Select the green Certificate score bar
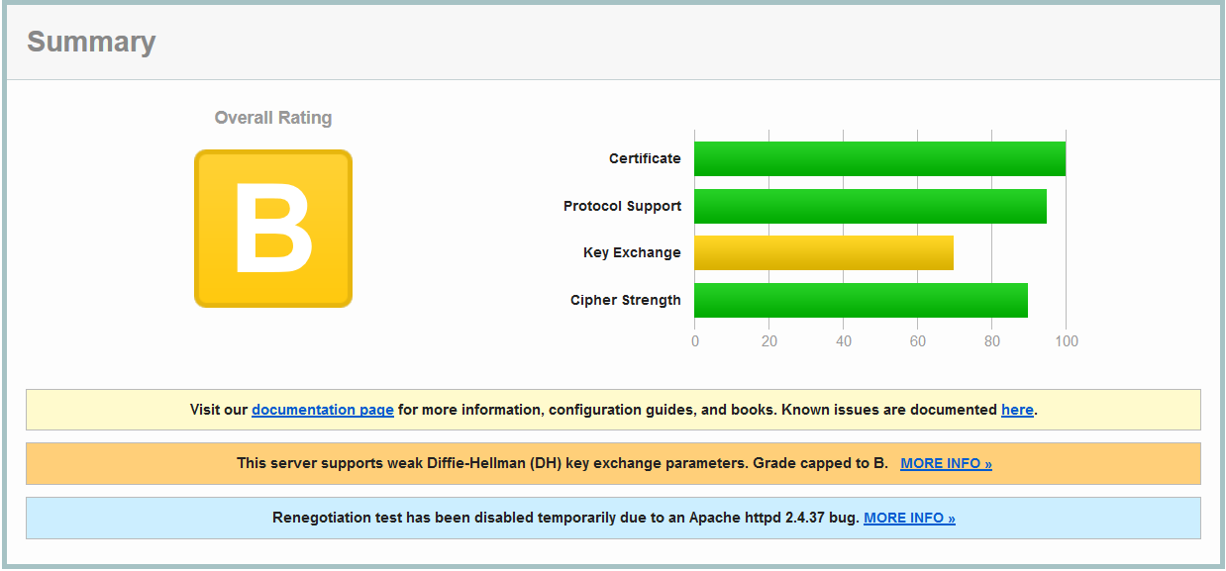The height and width of the screenshot is (571, 1226). 879,159
